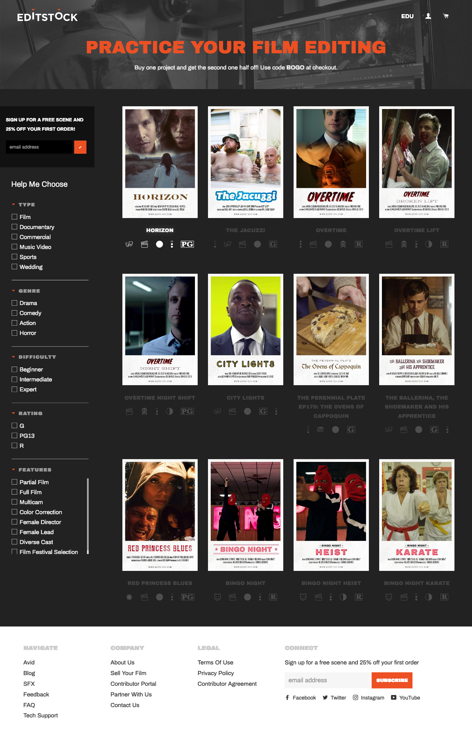Click Horizon's clapperboard film icon
472x737 pixels.
pyautogui.click(x=144, y=244)
